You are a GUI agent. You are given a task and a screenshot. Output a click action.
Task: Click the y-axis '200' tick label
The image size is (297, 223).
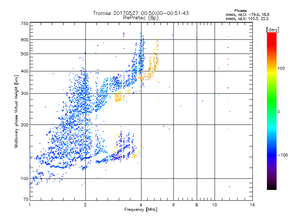[x=25, y=125]
